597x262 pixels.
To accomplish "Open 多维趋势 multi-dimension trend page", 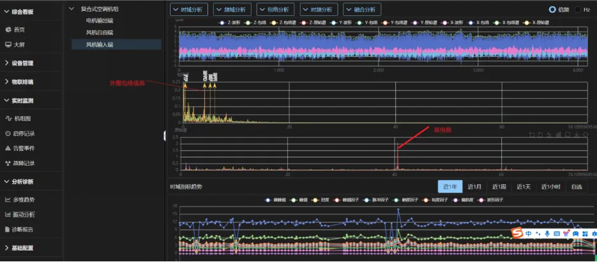I will [24, 200].
